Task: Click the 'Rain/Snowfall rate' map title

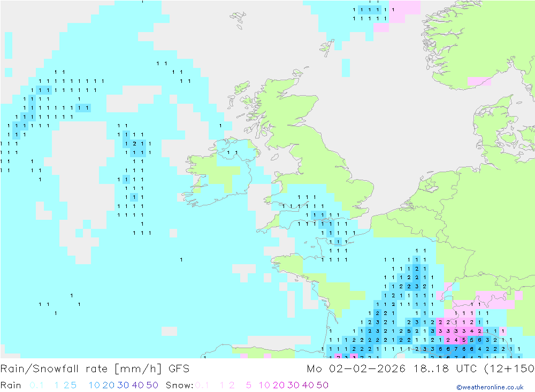Action: 54,369
